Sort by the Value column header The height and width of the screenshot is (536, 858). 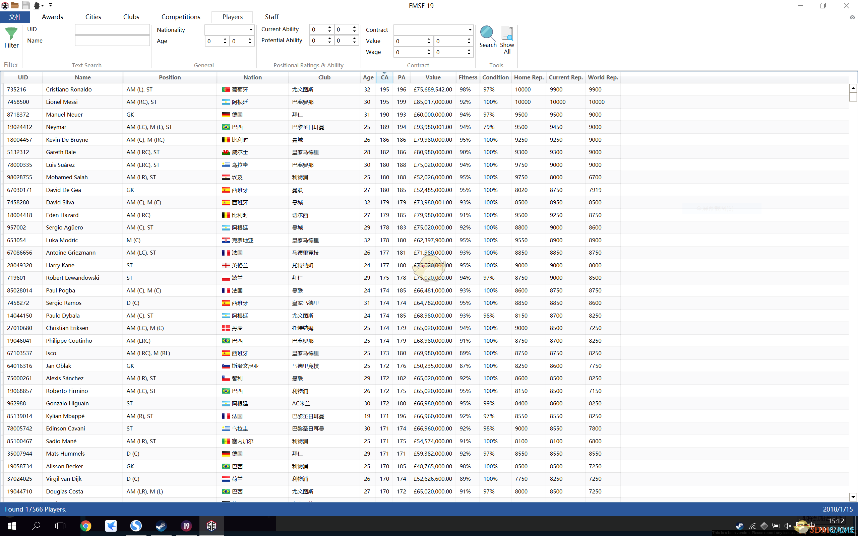433,77
